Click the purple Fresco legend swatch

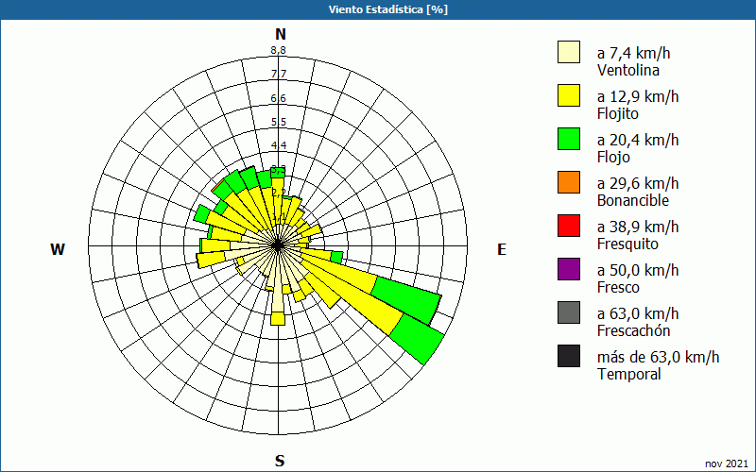pyautogui.click(x=569, y=269)
